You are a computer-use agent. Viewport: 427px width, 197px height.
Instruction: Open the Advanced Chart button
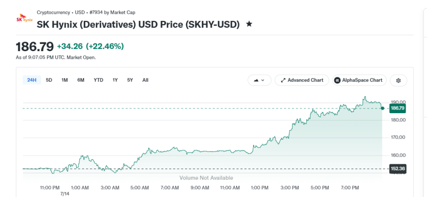(302, 80)
